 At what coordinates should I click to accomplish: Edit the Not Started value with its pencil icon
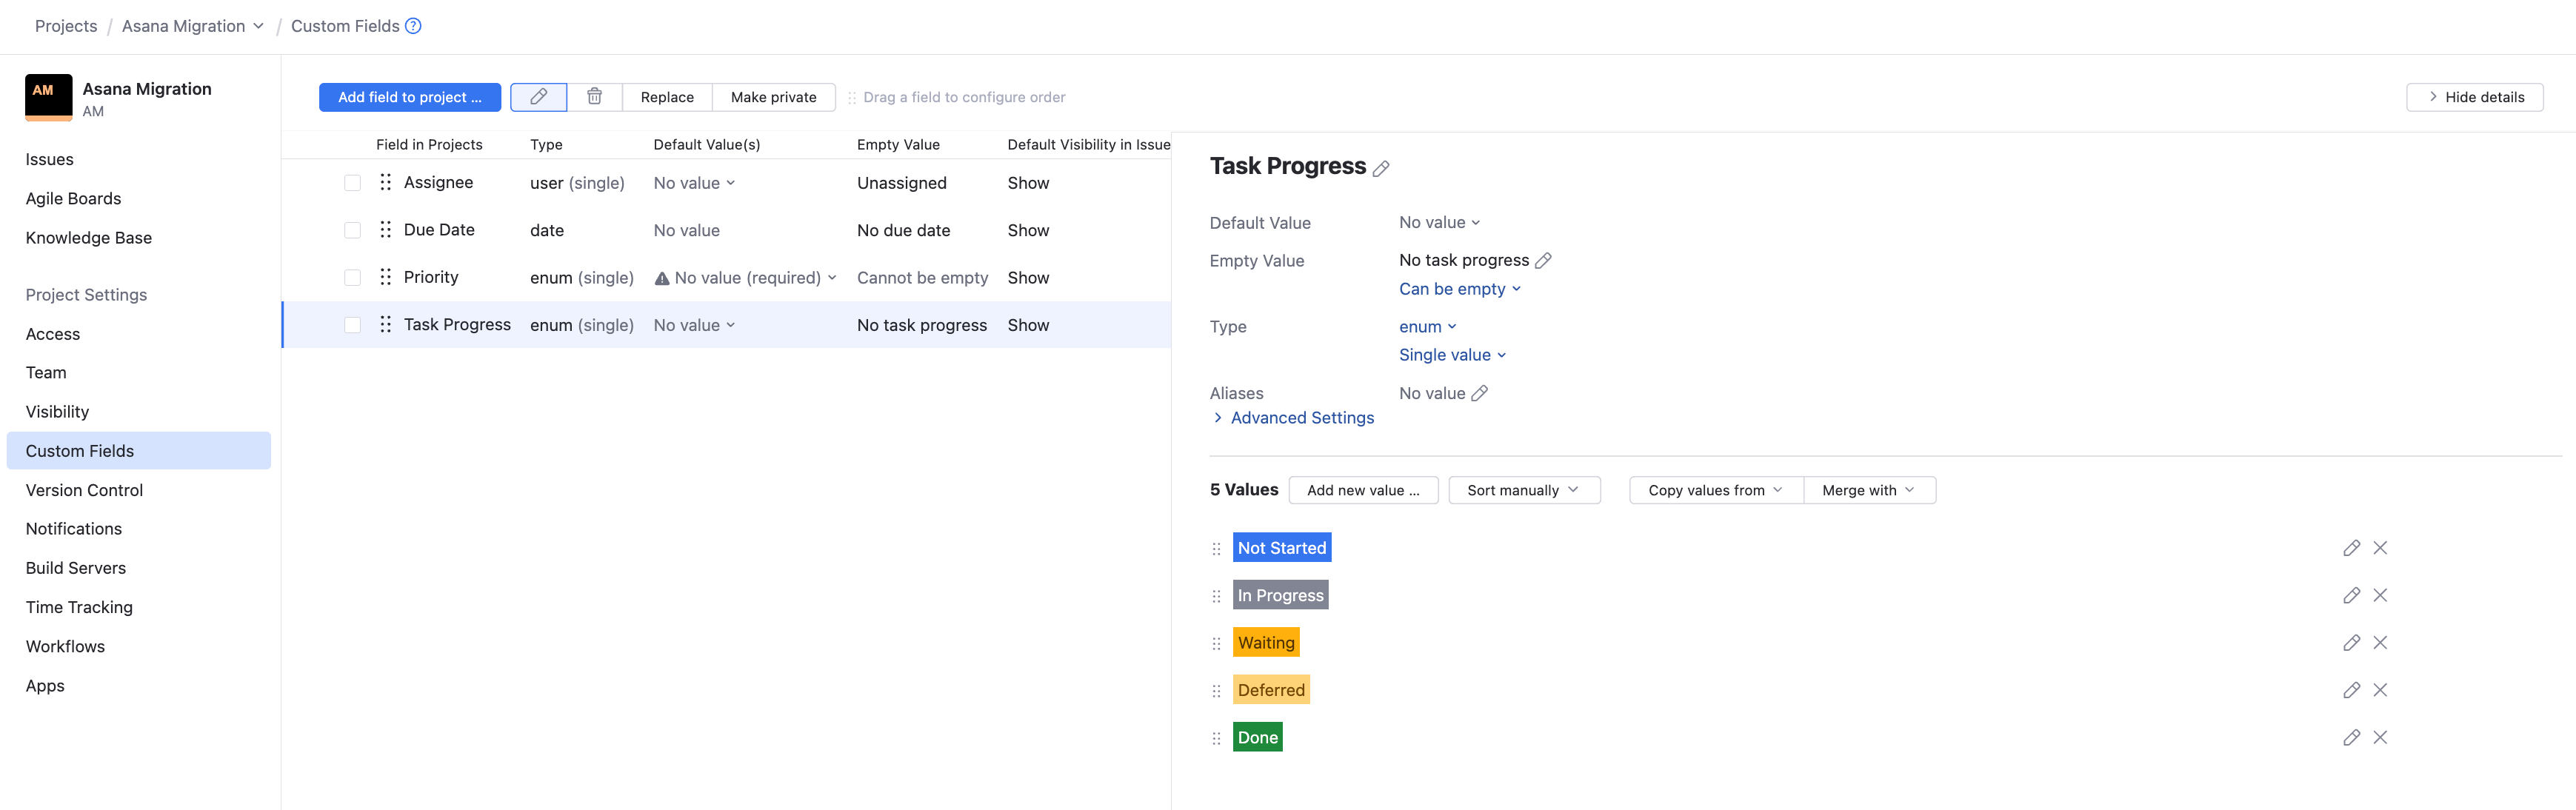[2351, 547]
